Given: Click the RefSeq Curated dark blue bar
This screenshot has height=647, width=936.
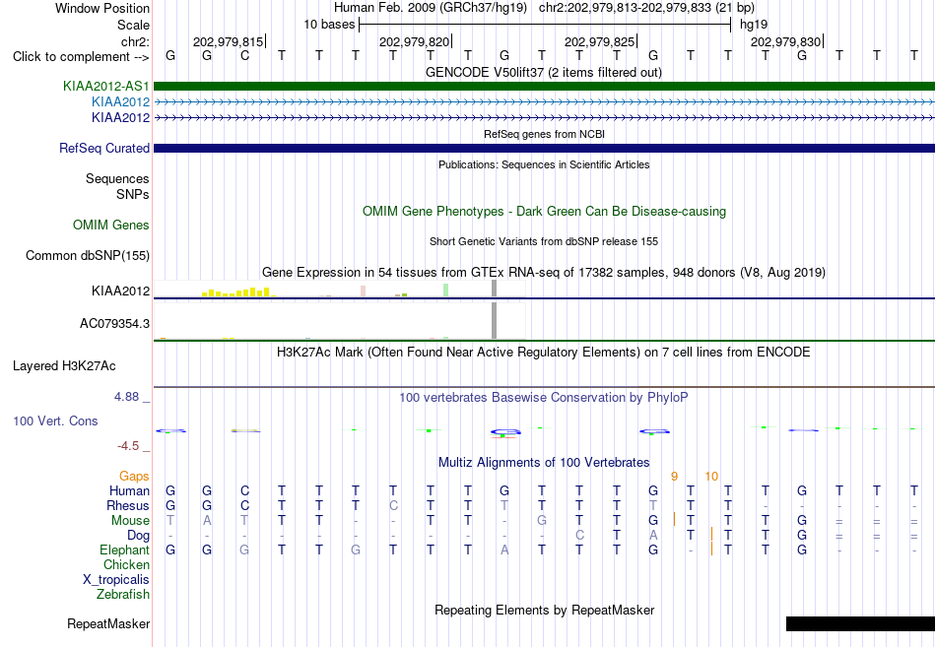Looking at the screenshot, I should pyautogui.click(x=544, y=148).
